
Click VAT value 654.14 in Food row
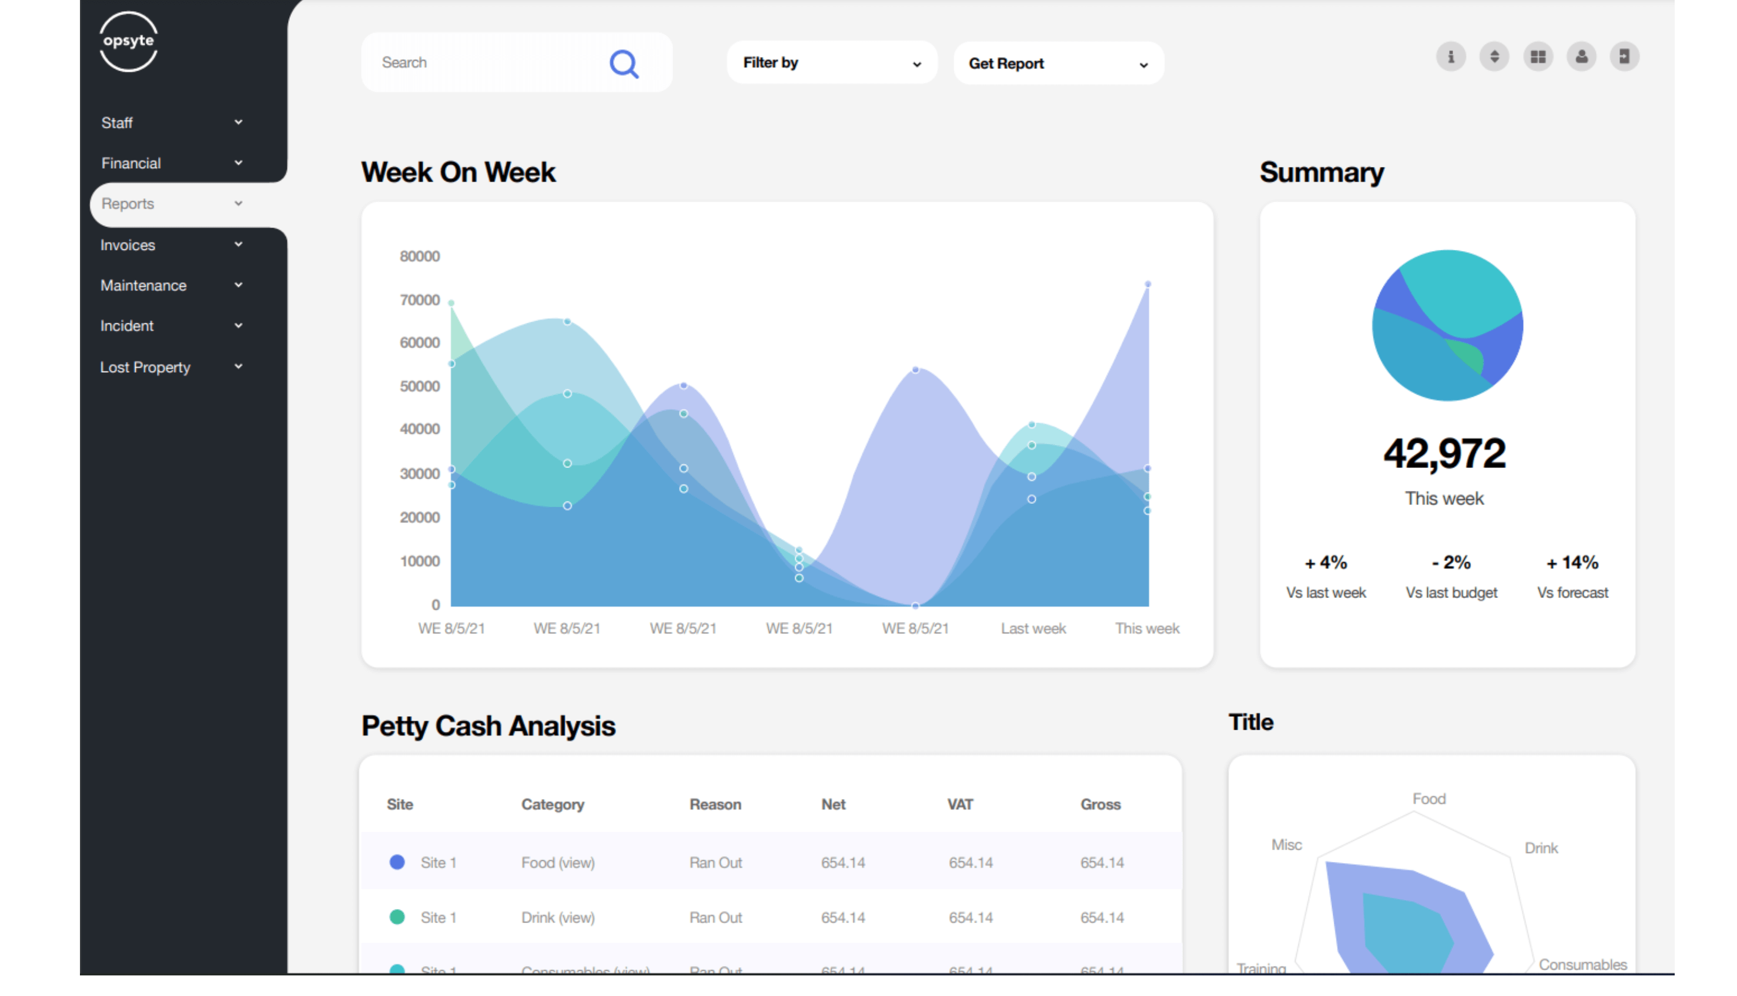970,863
